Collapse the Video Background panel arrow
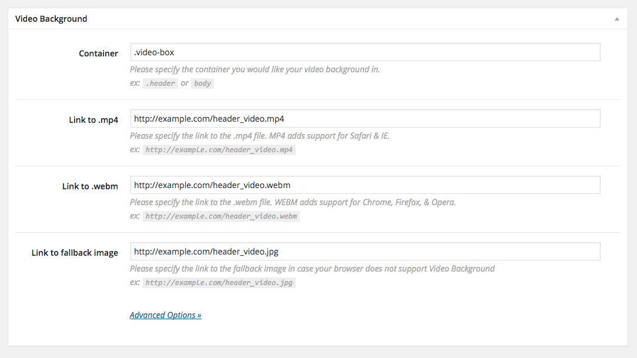Viewport: 637px width, 358px height. (x=616, y=19)
